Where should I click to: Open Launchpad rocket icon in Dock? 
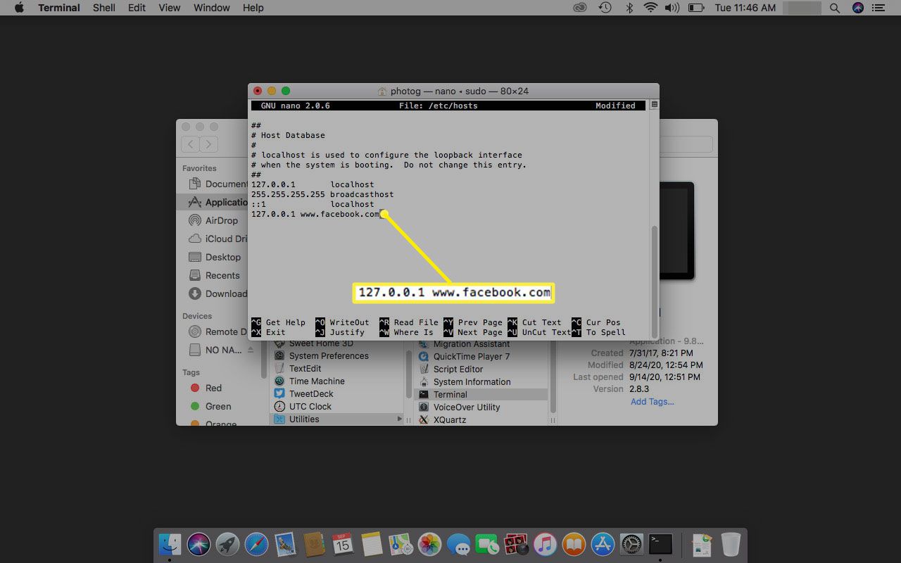227,544
